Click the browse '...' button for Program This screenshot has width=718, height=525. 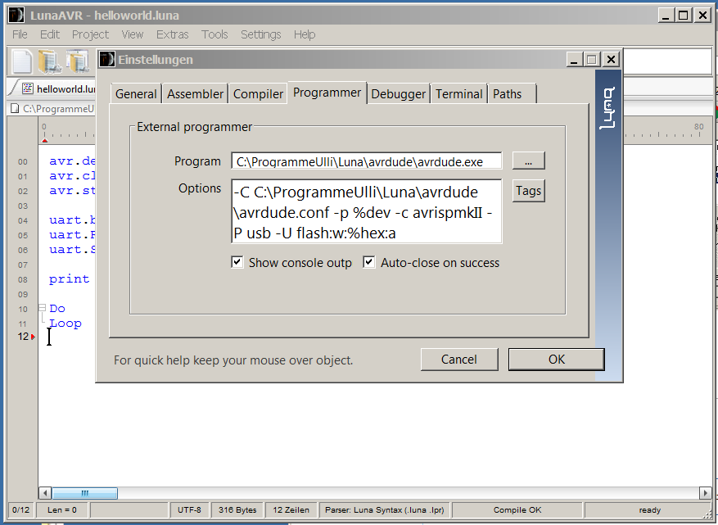528,161
